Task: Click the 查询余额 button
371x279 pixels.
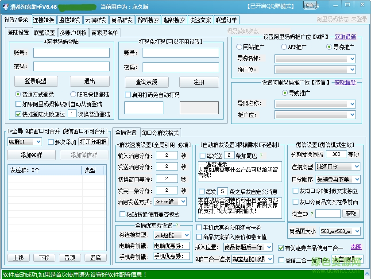Action: click(x=147, y=81)
